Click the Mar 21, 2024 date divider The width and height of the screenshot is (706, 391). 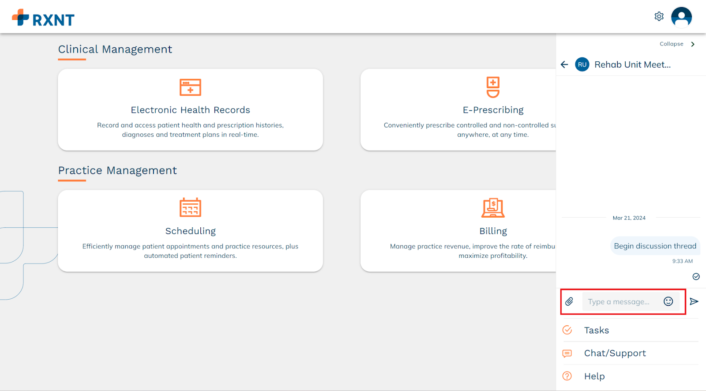coord(629,218)
